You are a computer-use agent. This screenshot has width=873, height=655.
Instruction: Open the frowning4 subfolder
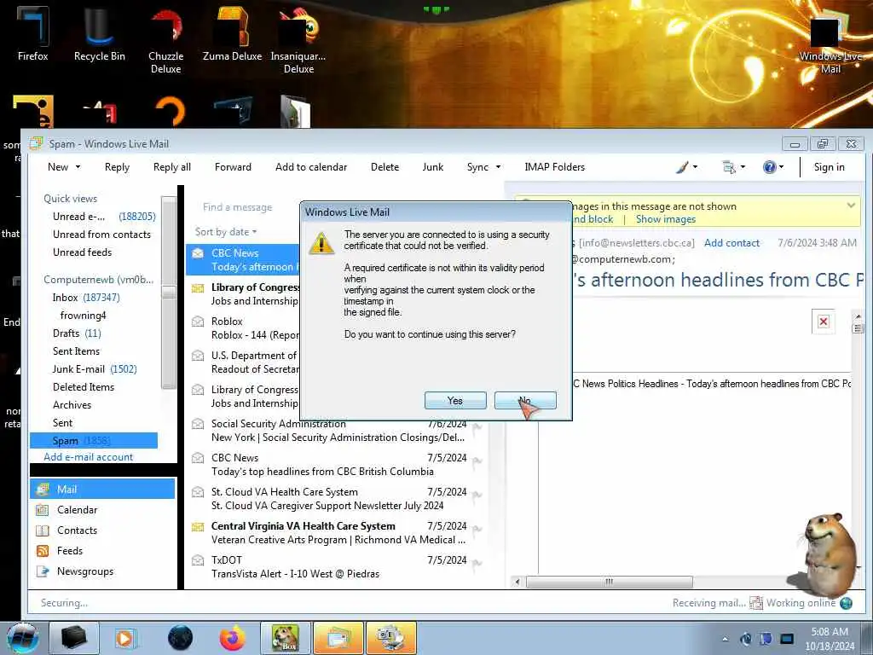click(x=83, y=316)
